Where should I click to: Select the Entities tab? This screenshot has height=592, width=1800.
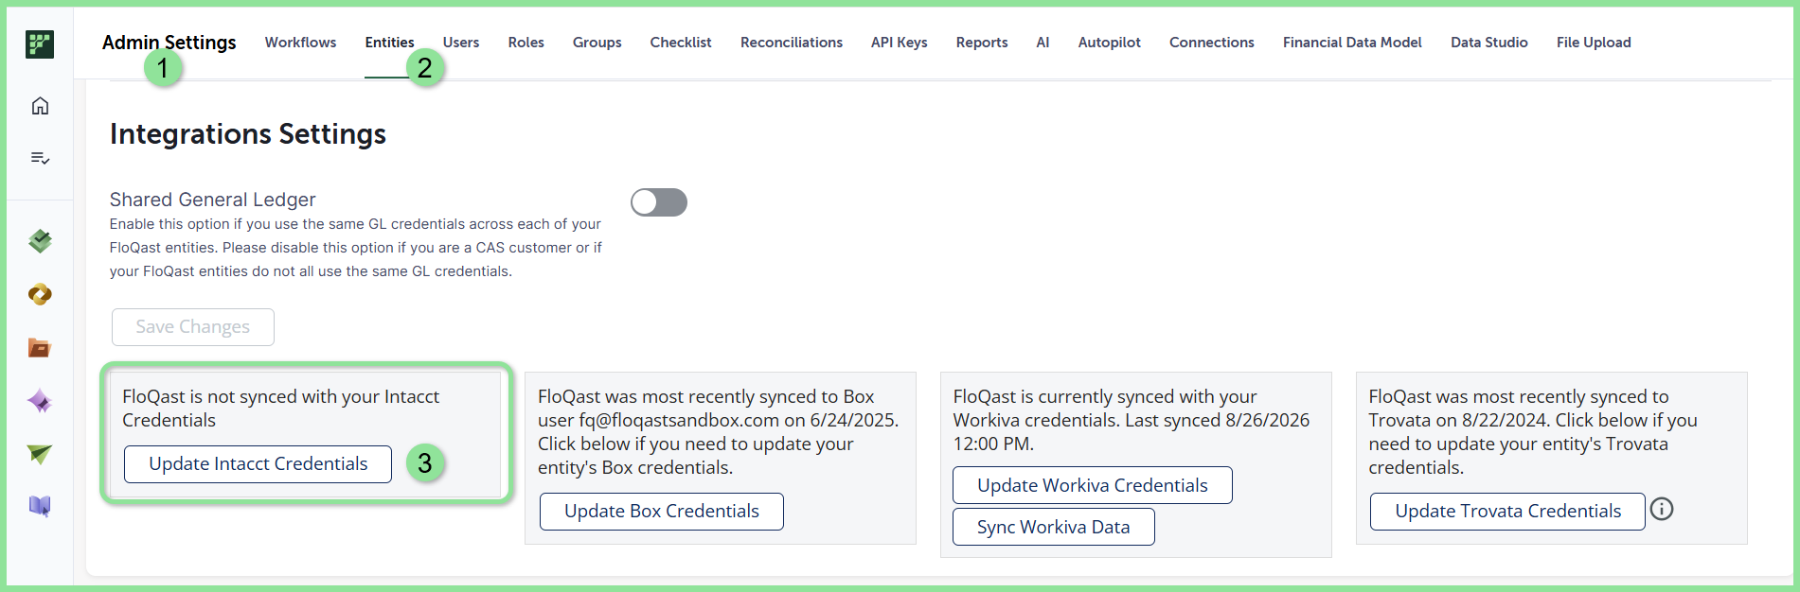(389, 43)
